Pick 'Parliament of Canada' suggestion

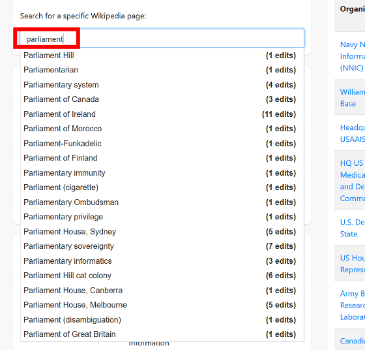pyautogui.click(x=162, y=99)
